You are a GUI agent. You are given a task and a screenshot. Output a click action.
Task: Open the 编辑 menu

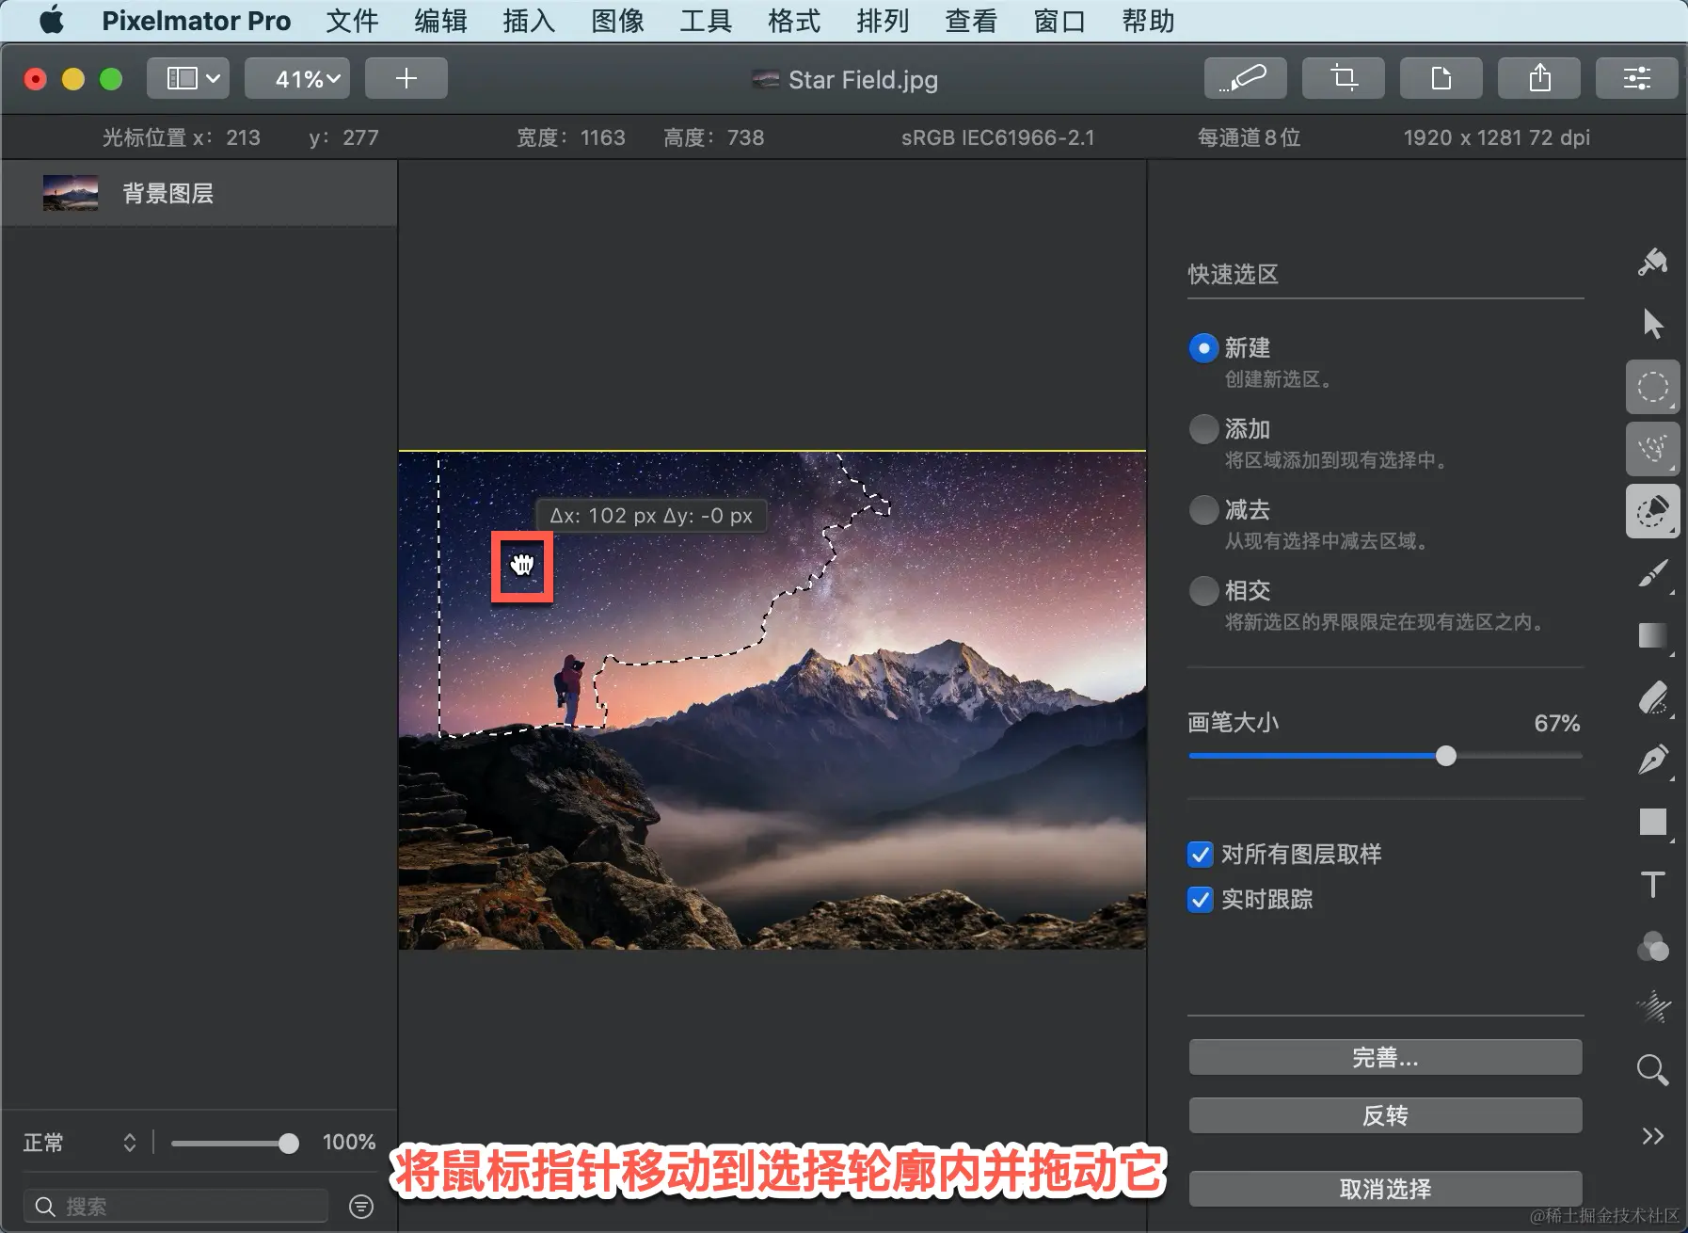pyautogui.click(x=440, y=21)
